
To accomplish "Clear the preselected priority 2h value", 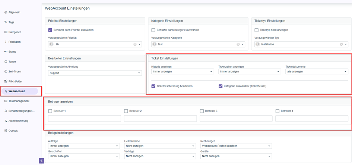I will [x=135, y=44].
